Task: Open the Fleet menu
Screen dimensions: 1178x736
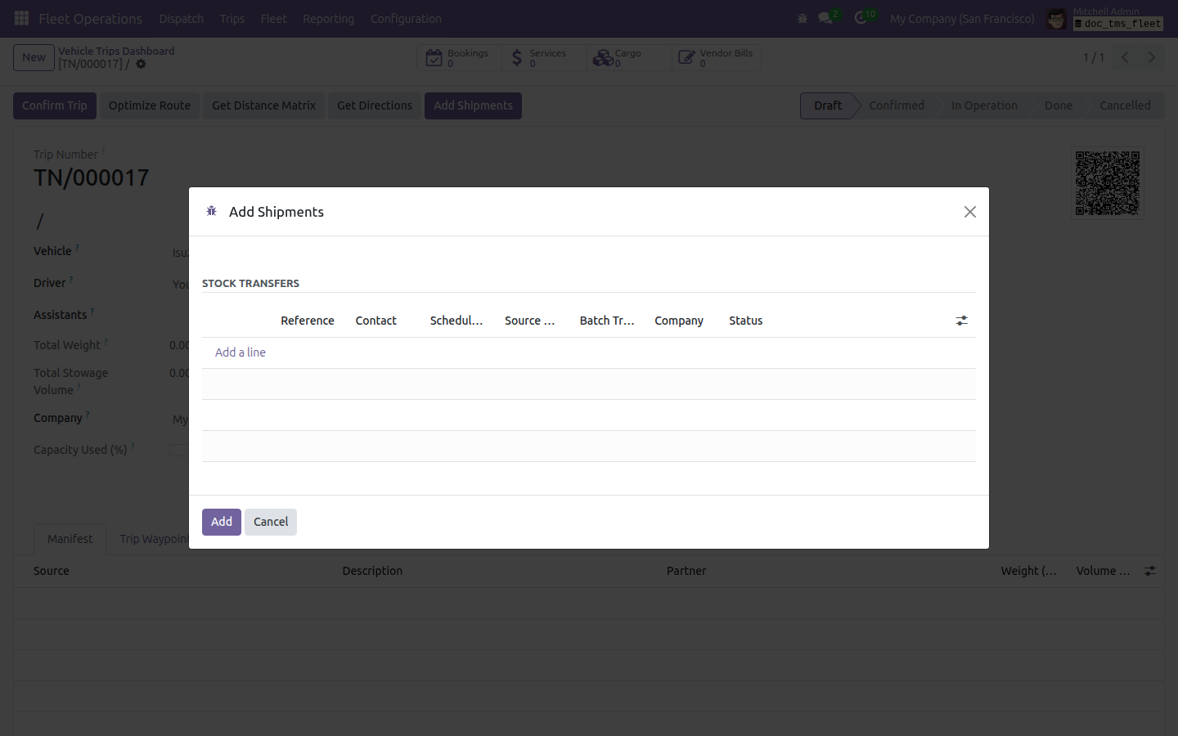Action: [274, 19]
